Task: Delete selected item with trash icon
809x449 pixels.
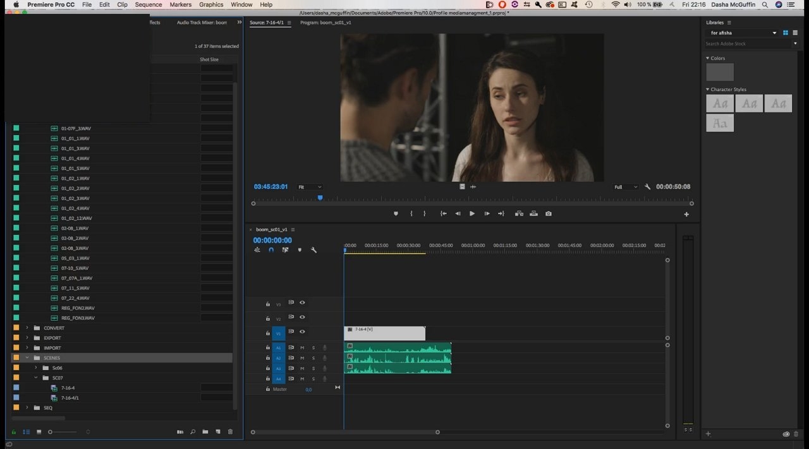Action: [230, 432]
